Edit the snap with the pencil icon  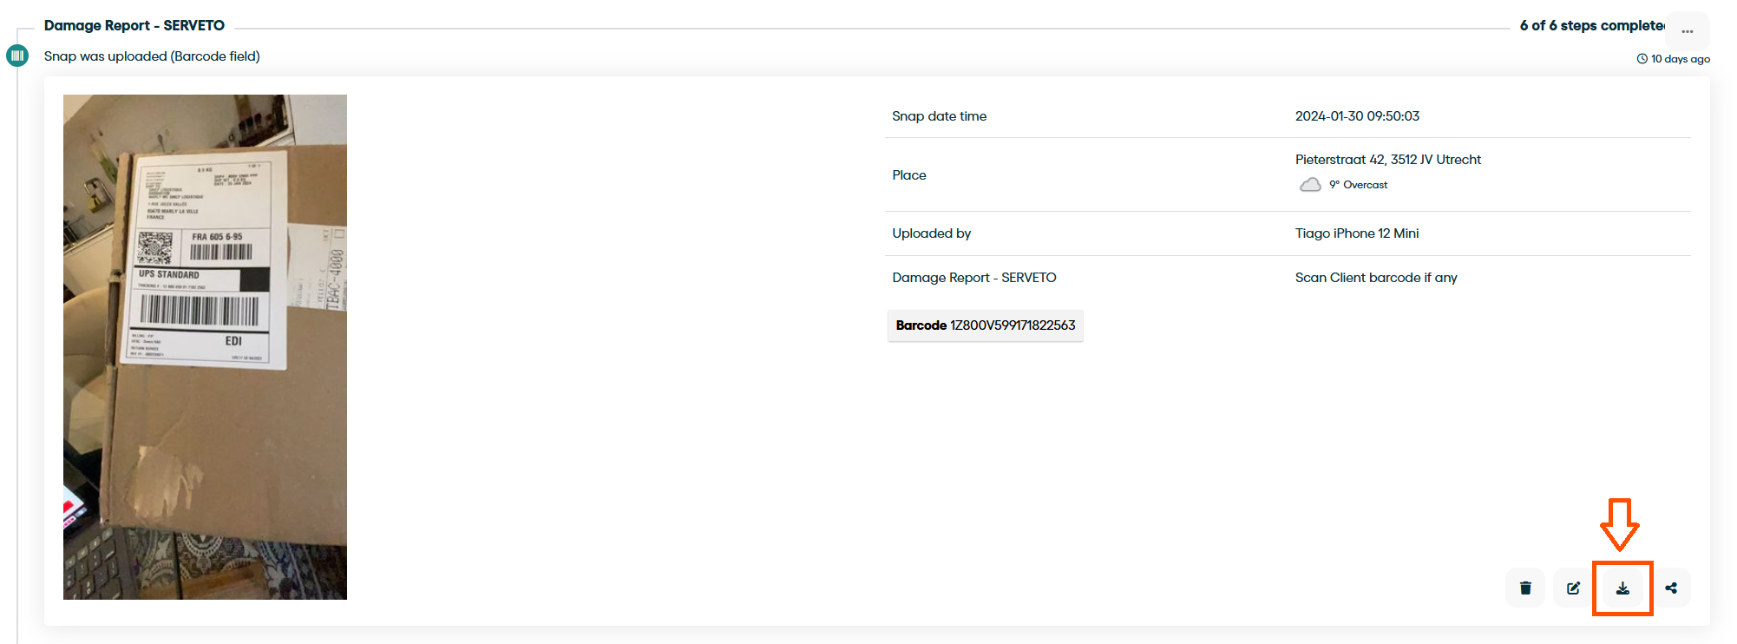pos(1573,588)
